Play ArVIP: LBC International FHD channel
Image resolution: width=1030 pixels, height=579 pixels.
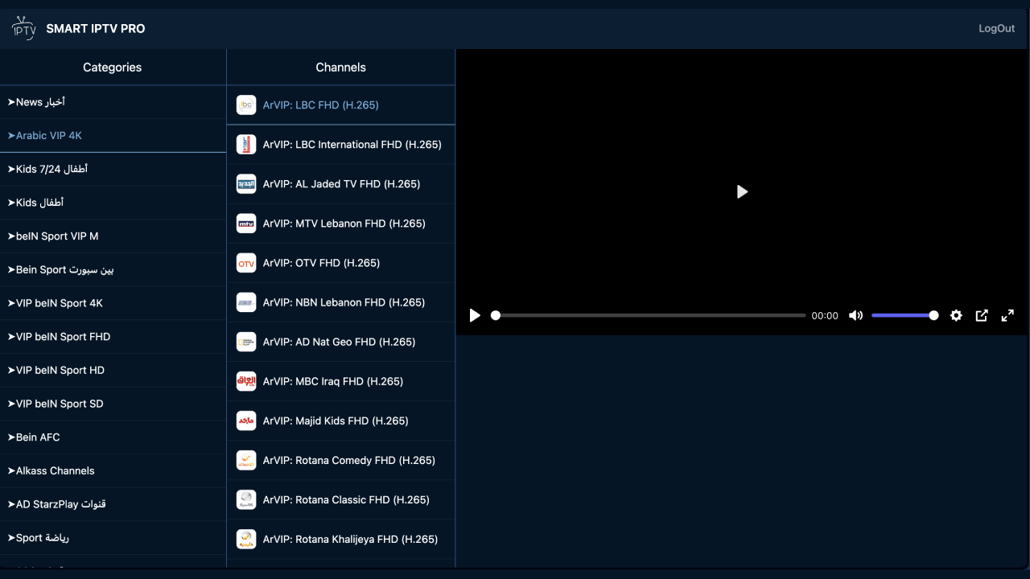341,145
